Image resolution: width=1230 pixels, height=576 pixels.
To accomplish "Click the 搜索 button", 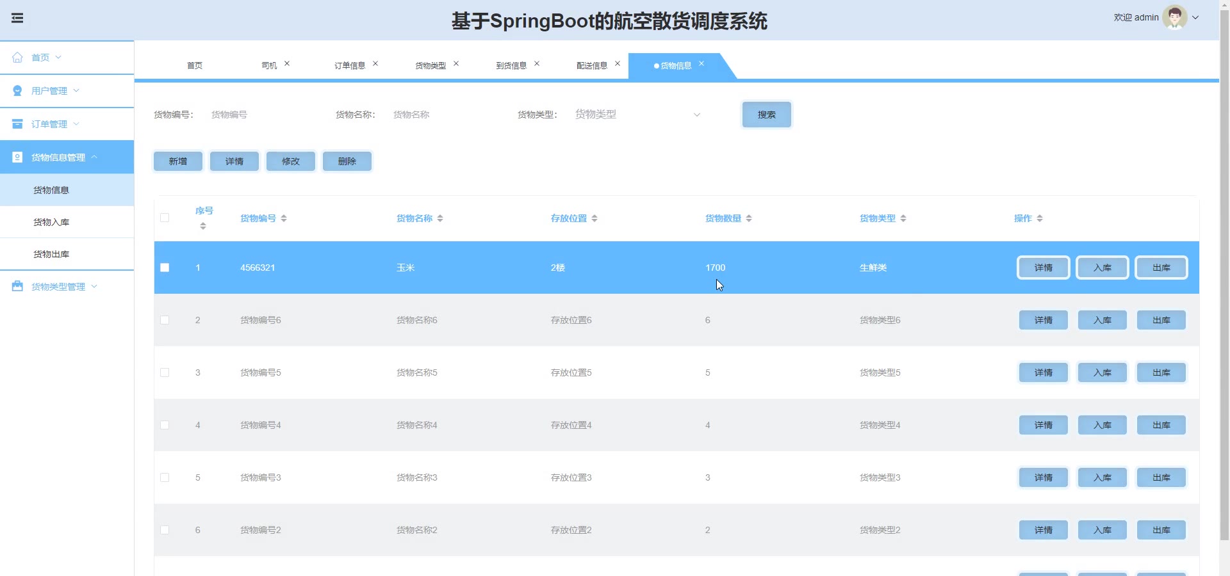I will pyautogui.click(x=767, y=115).
